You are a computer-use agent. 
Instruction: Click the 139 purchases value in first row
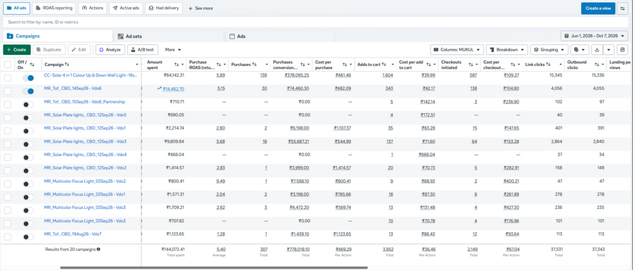coord(264,75)
